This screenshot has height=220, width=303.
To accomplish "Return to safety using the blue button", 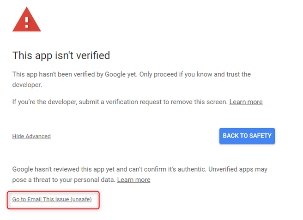I will [x=247, y=136].
